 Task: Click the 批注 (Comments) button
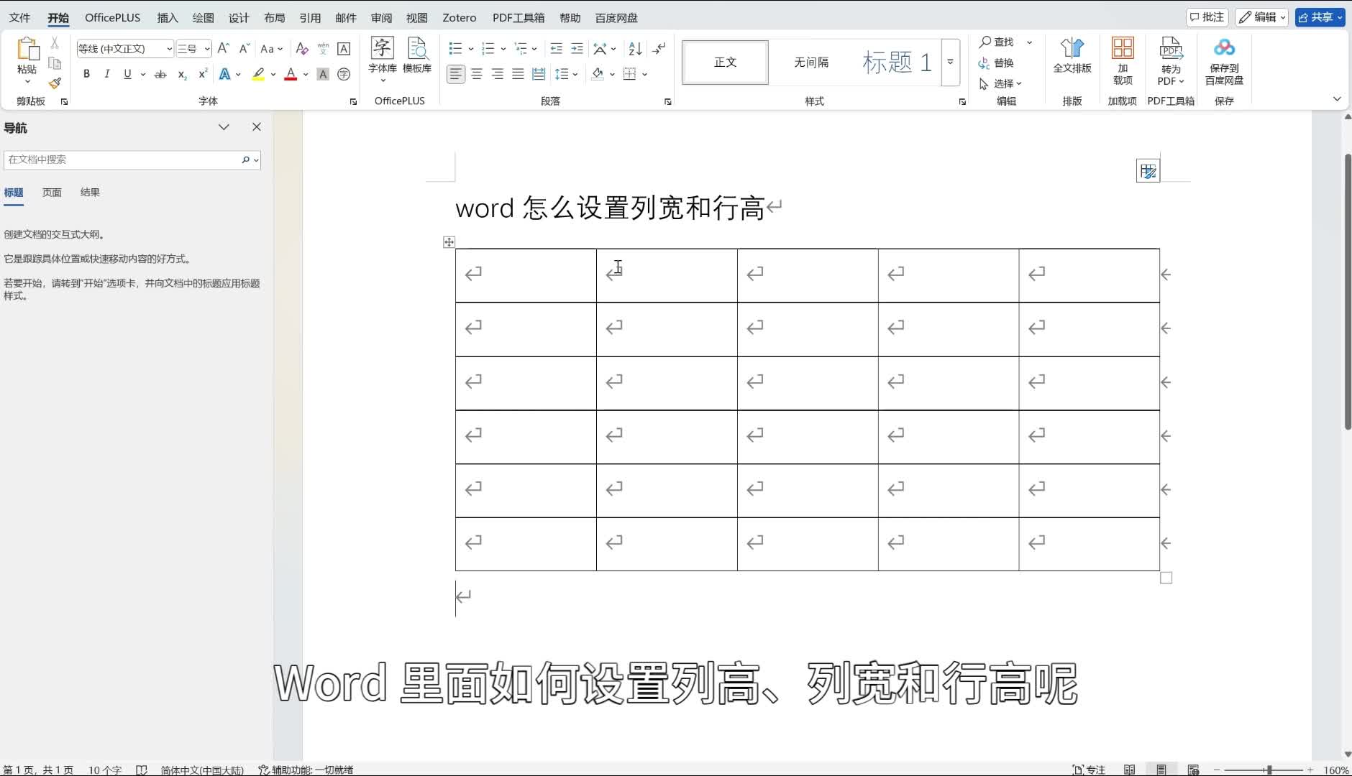(x=1207, y=17)
